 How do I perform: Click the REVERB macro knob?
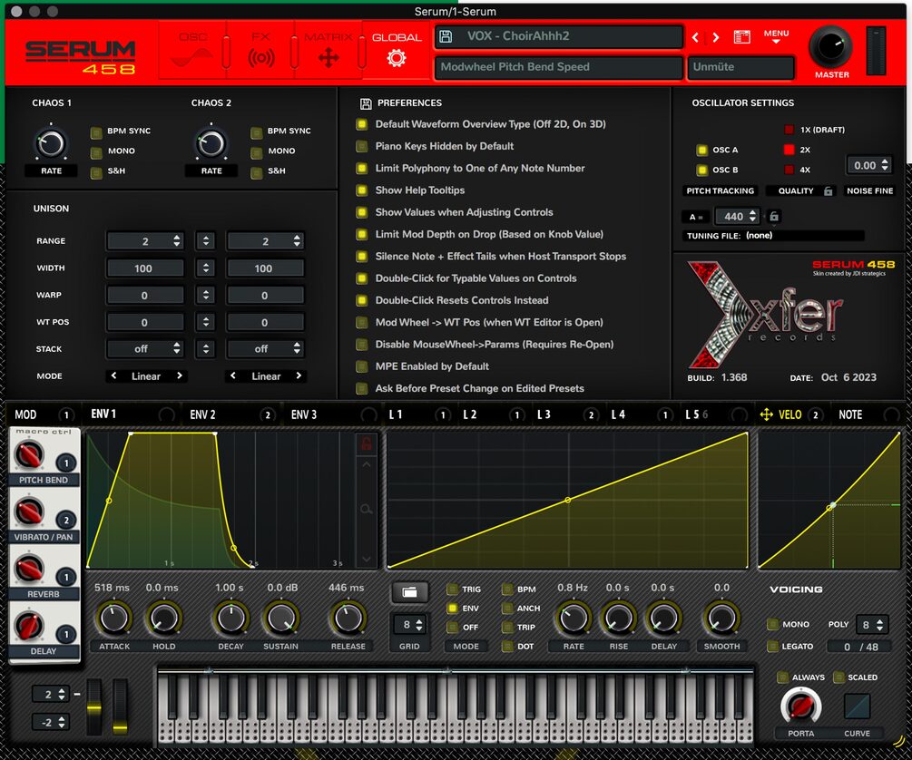(29, 569)
